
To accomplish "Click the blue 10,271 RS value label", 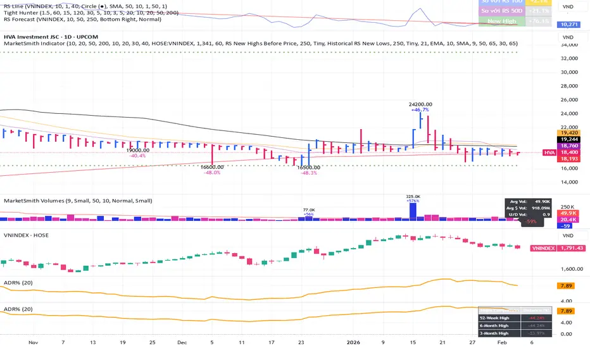I will point(569,24).
